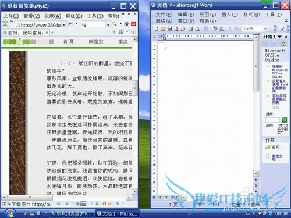The width and height of the screenshot is (291, 218).
Task: Add a new tab with the plus icon
Action: (x=52, y=33)
